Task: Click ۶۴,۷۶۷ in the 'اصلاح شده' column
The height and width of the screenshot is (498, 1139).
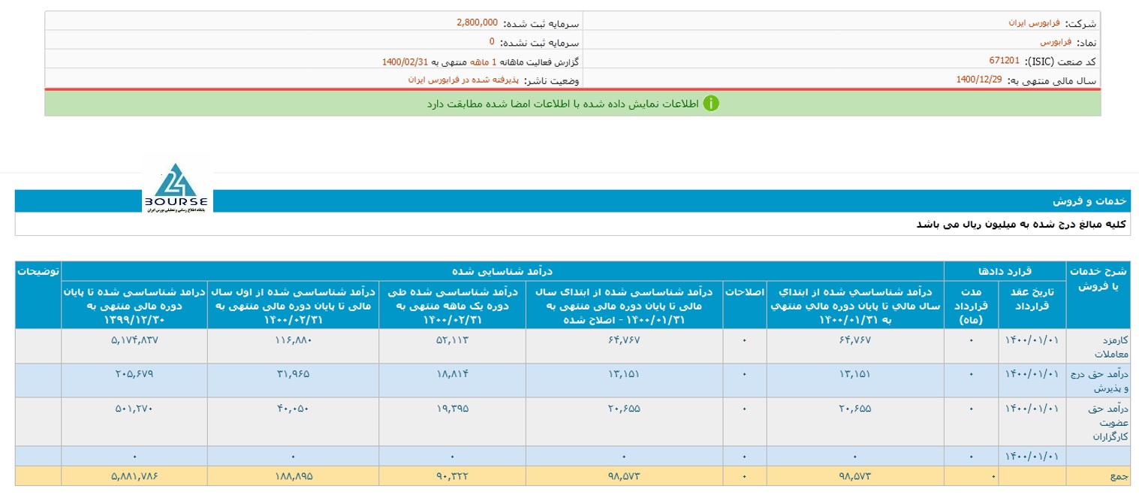Action: point(624,340)
